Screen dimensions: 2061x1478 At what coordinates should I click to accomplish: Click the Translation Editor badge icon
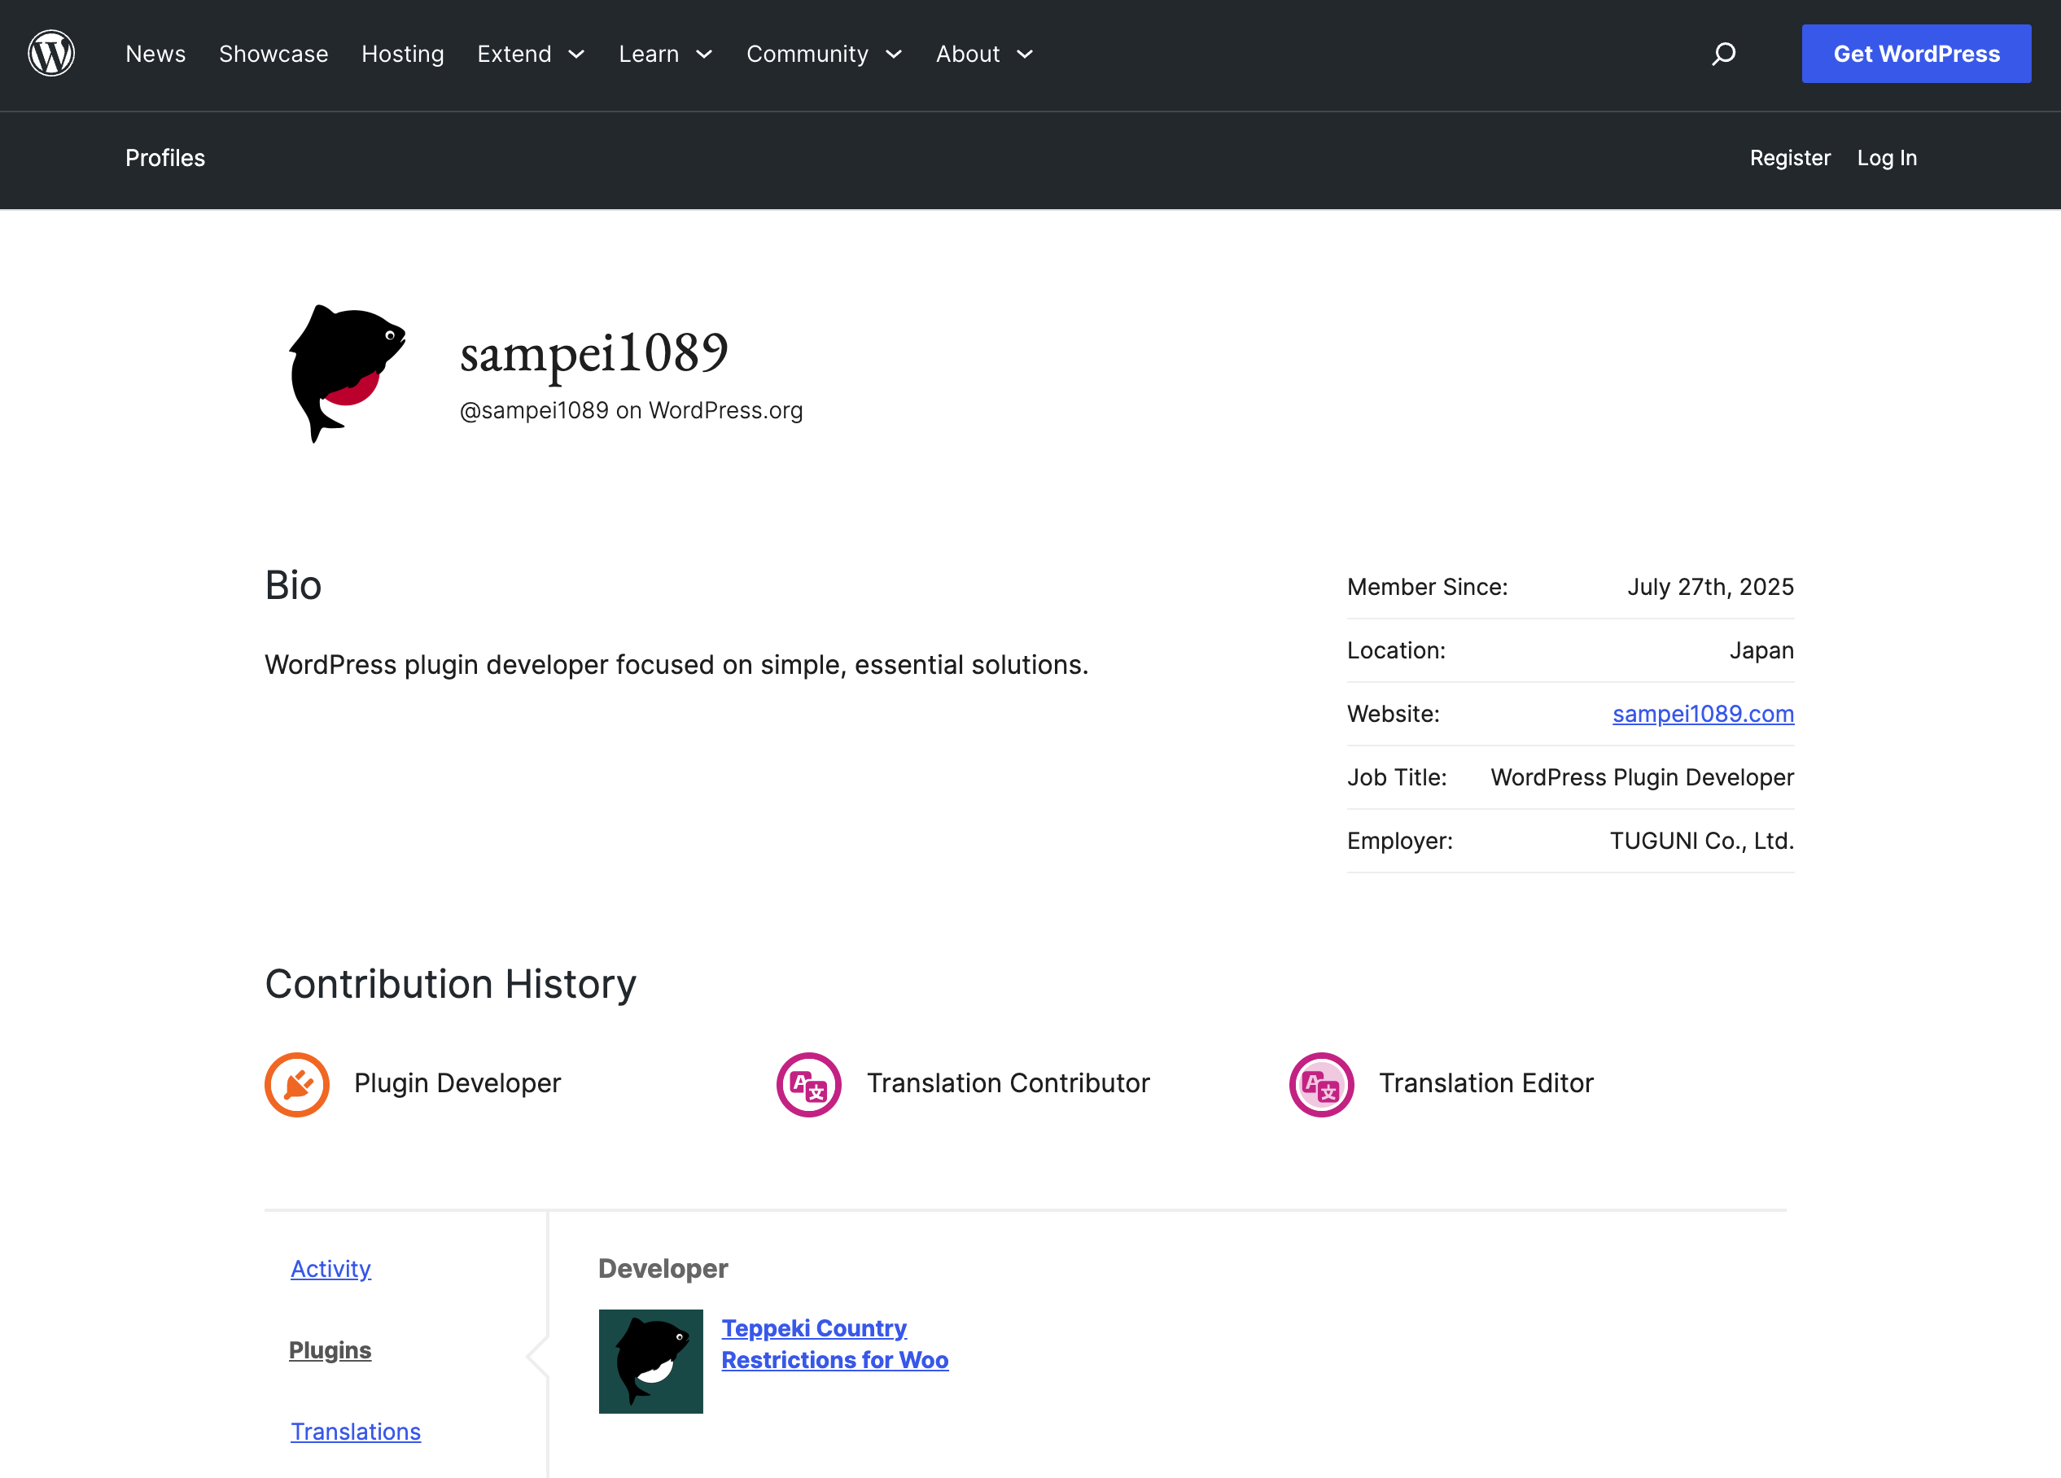point(1320,1084)
